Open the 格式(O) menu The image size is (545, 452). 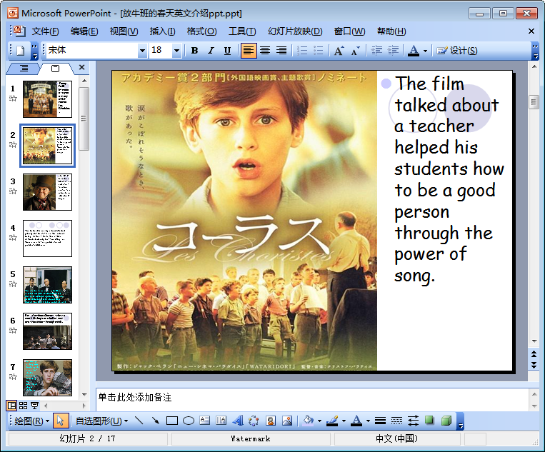click(x=201, y=31)
